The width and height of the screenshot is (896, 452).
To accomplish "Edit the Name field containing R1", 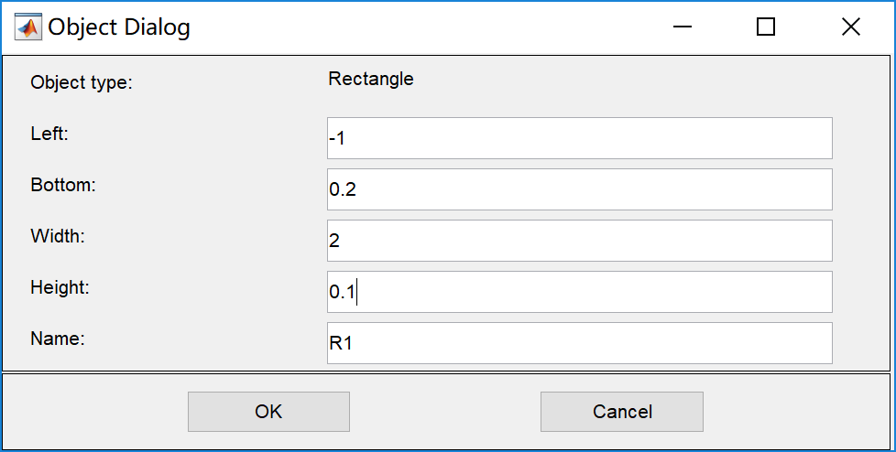I will 579,343.
